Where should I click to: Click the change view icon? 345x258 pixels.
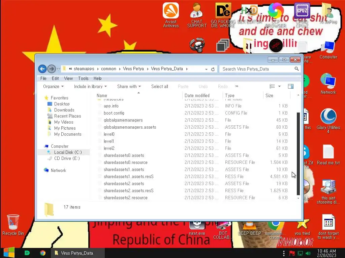click(272, 86)
